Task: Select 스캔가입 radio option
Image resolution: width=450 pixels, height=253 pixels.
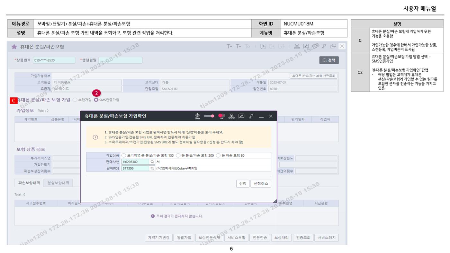Action: [75, 100]
